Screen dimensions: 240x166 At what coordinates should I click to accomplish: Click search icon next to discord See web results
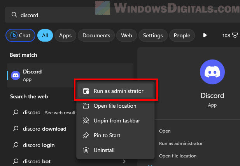(16, 112)
